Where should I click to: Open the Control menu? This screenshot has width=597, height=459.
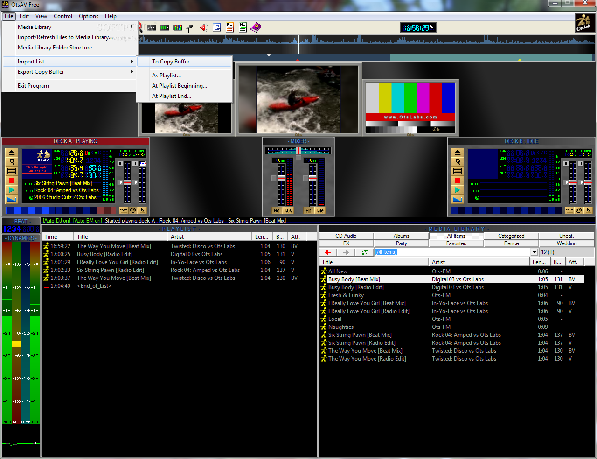[x=63, y=16]
